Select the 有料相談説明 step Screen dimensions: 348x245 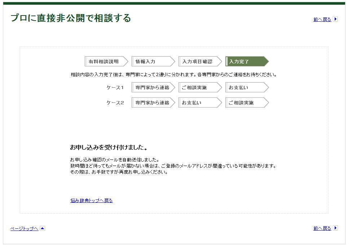[106, 62]
